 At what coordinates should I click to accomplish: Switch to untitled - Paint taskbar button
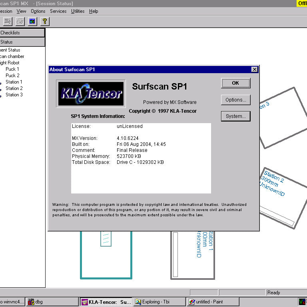pos(213,302)
